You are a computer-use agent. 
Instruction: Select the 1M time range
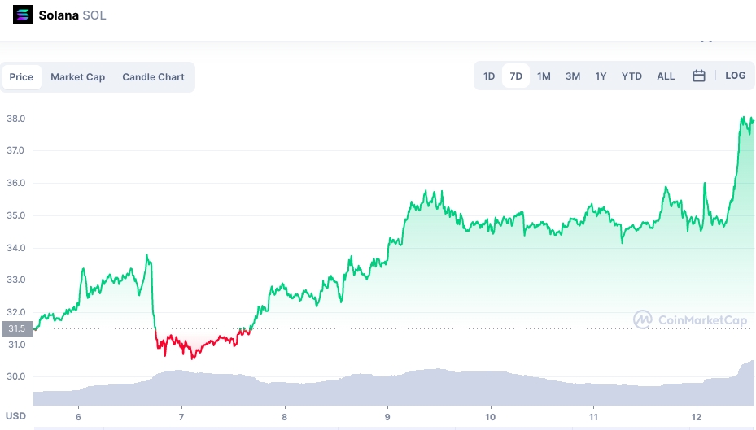544,76
